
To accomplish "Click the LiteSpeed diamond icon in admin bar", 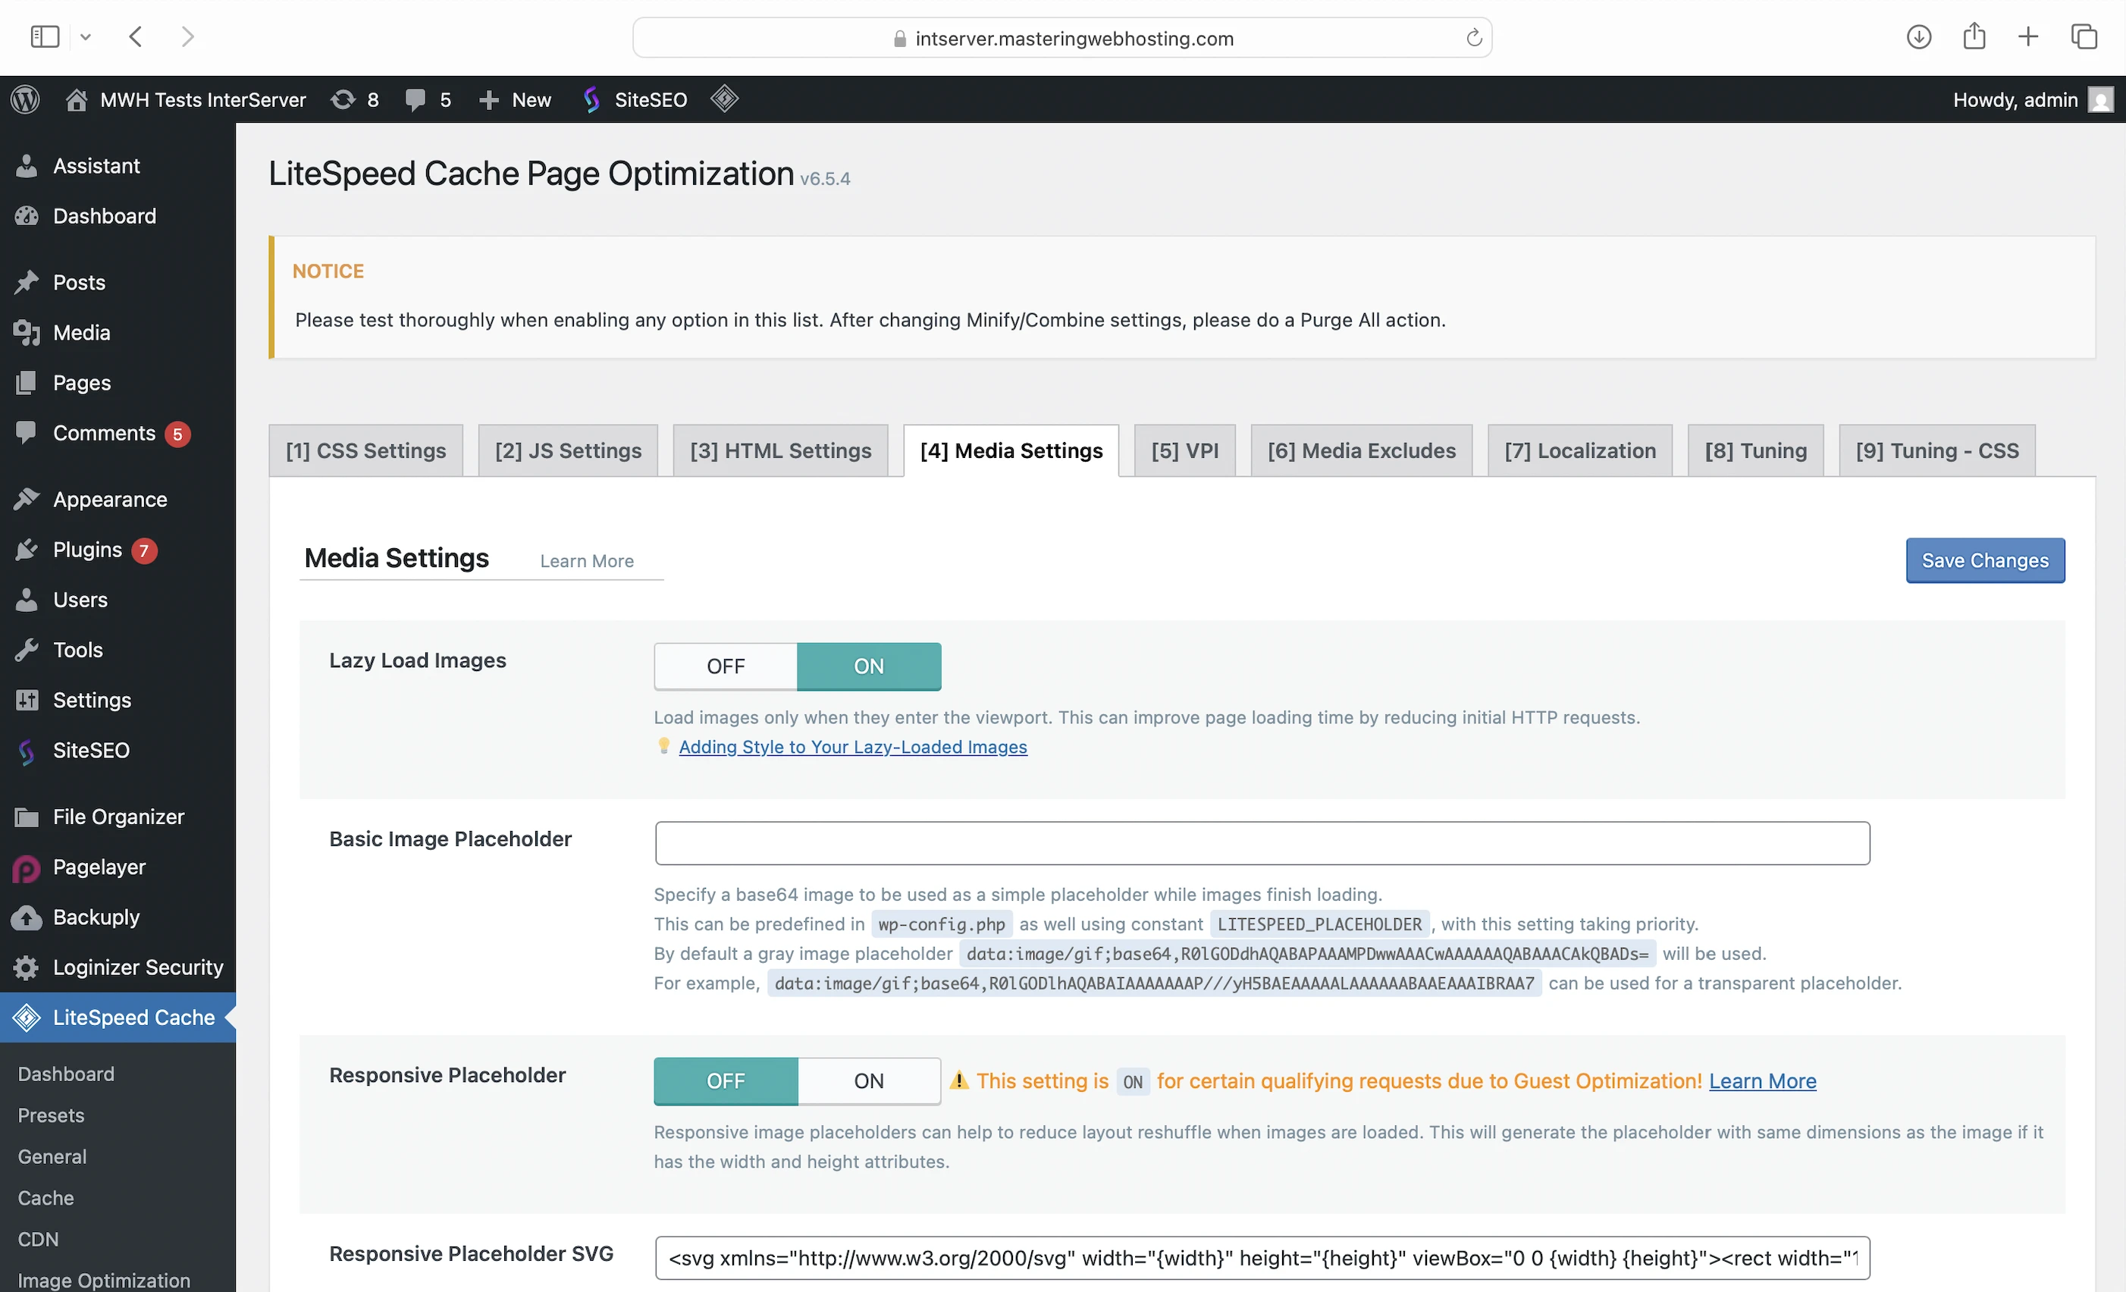I will tap(724, 99).
